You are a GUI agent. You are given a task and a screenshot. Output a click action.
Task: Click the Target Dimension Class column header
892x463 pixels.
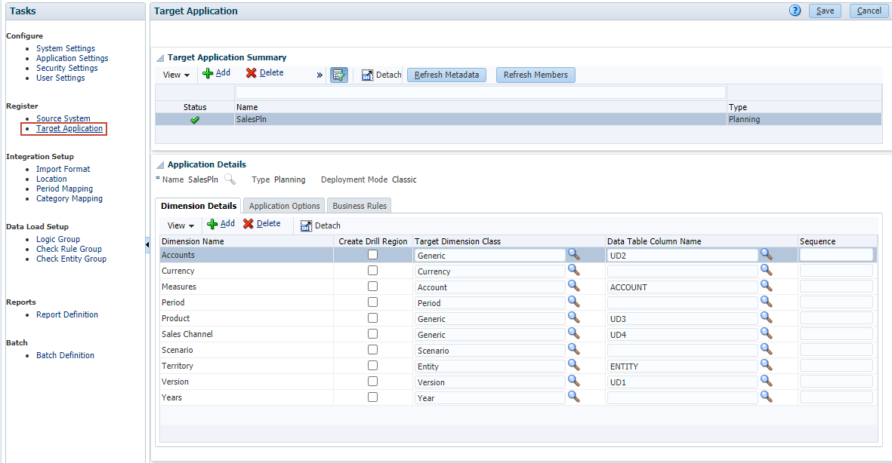tap(458, 241)
